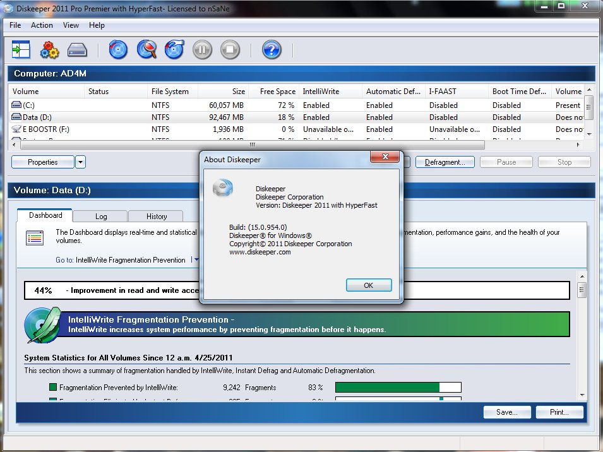Sort by the Free Space column header
This screenshot has height=452, width=603.
pyautogui.click(x=274, y=92)
